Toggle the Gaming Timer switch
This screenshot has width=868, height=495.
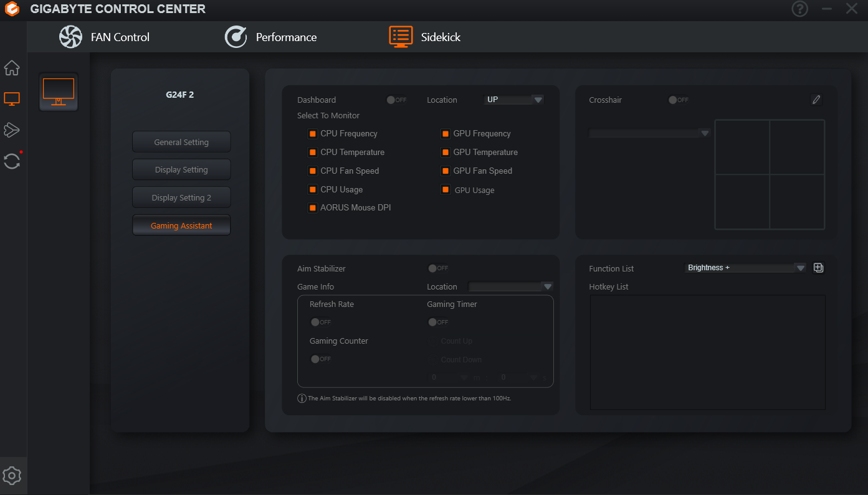tap(438, 322)
